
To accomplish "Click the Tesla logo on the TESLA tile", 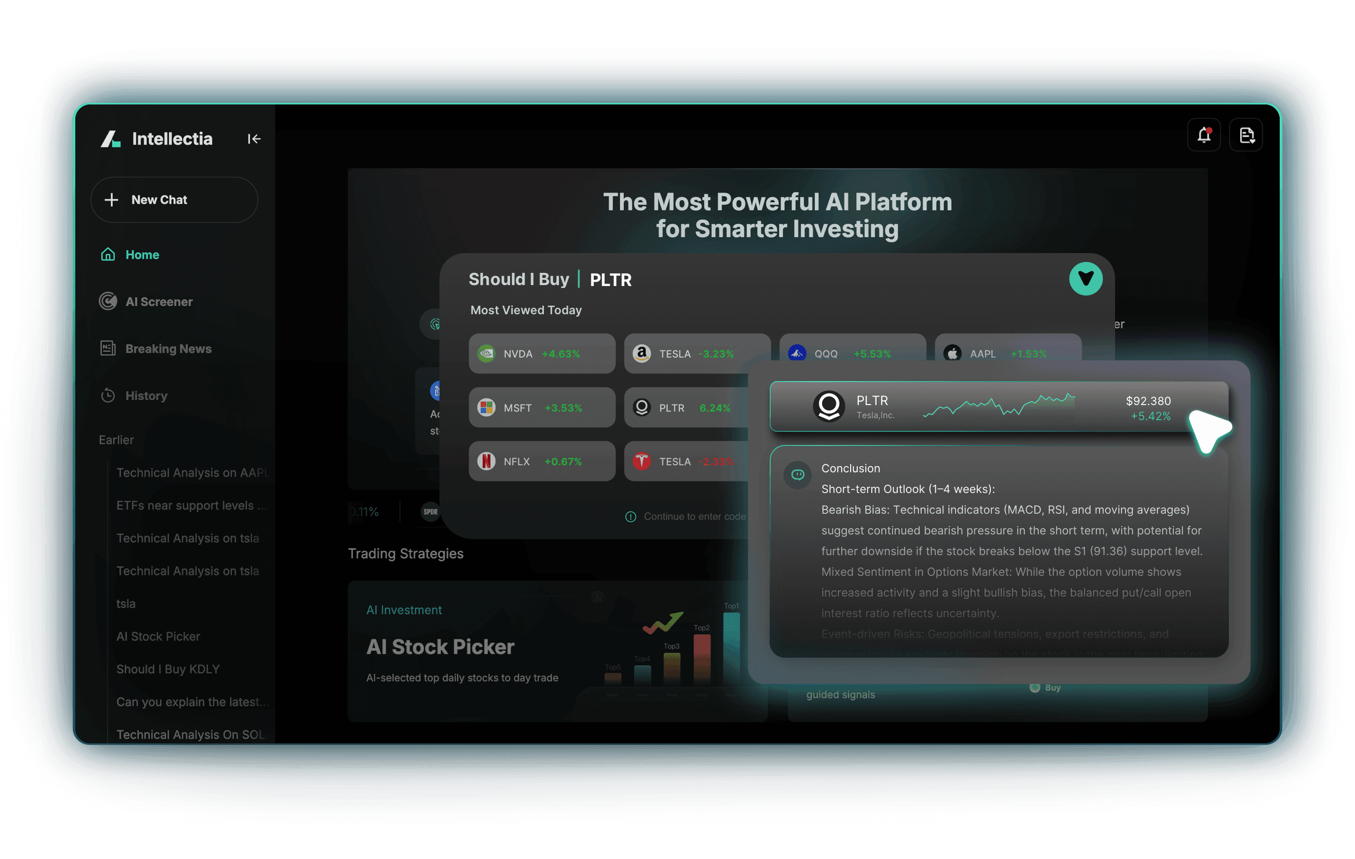I will (642, 461).
